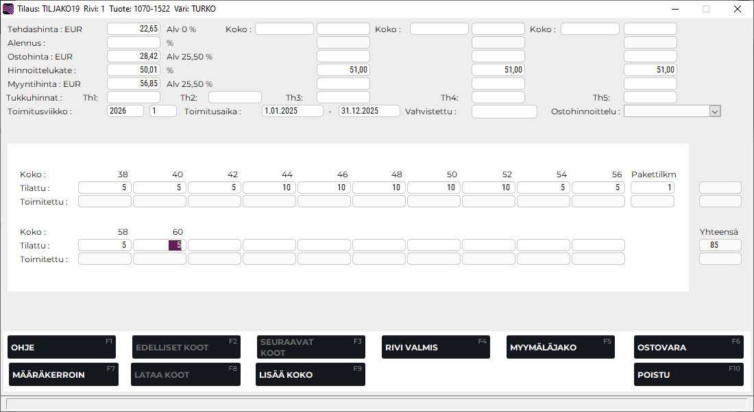Click the Pakettilkm package count field
754x412 pixels.
point(652,188)
